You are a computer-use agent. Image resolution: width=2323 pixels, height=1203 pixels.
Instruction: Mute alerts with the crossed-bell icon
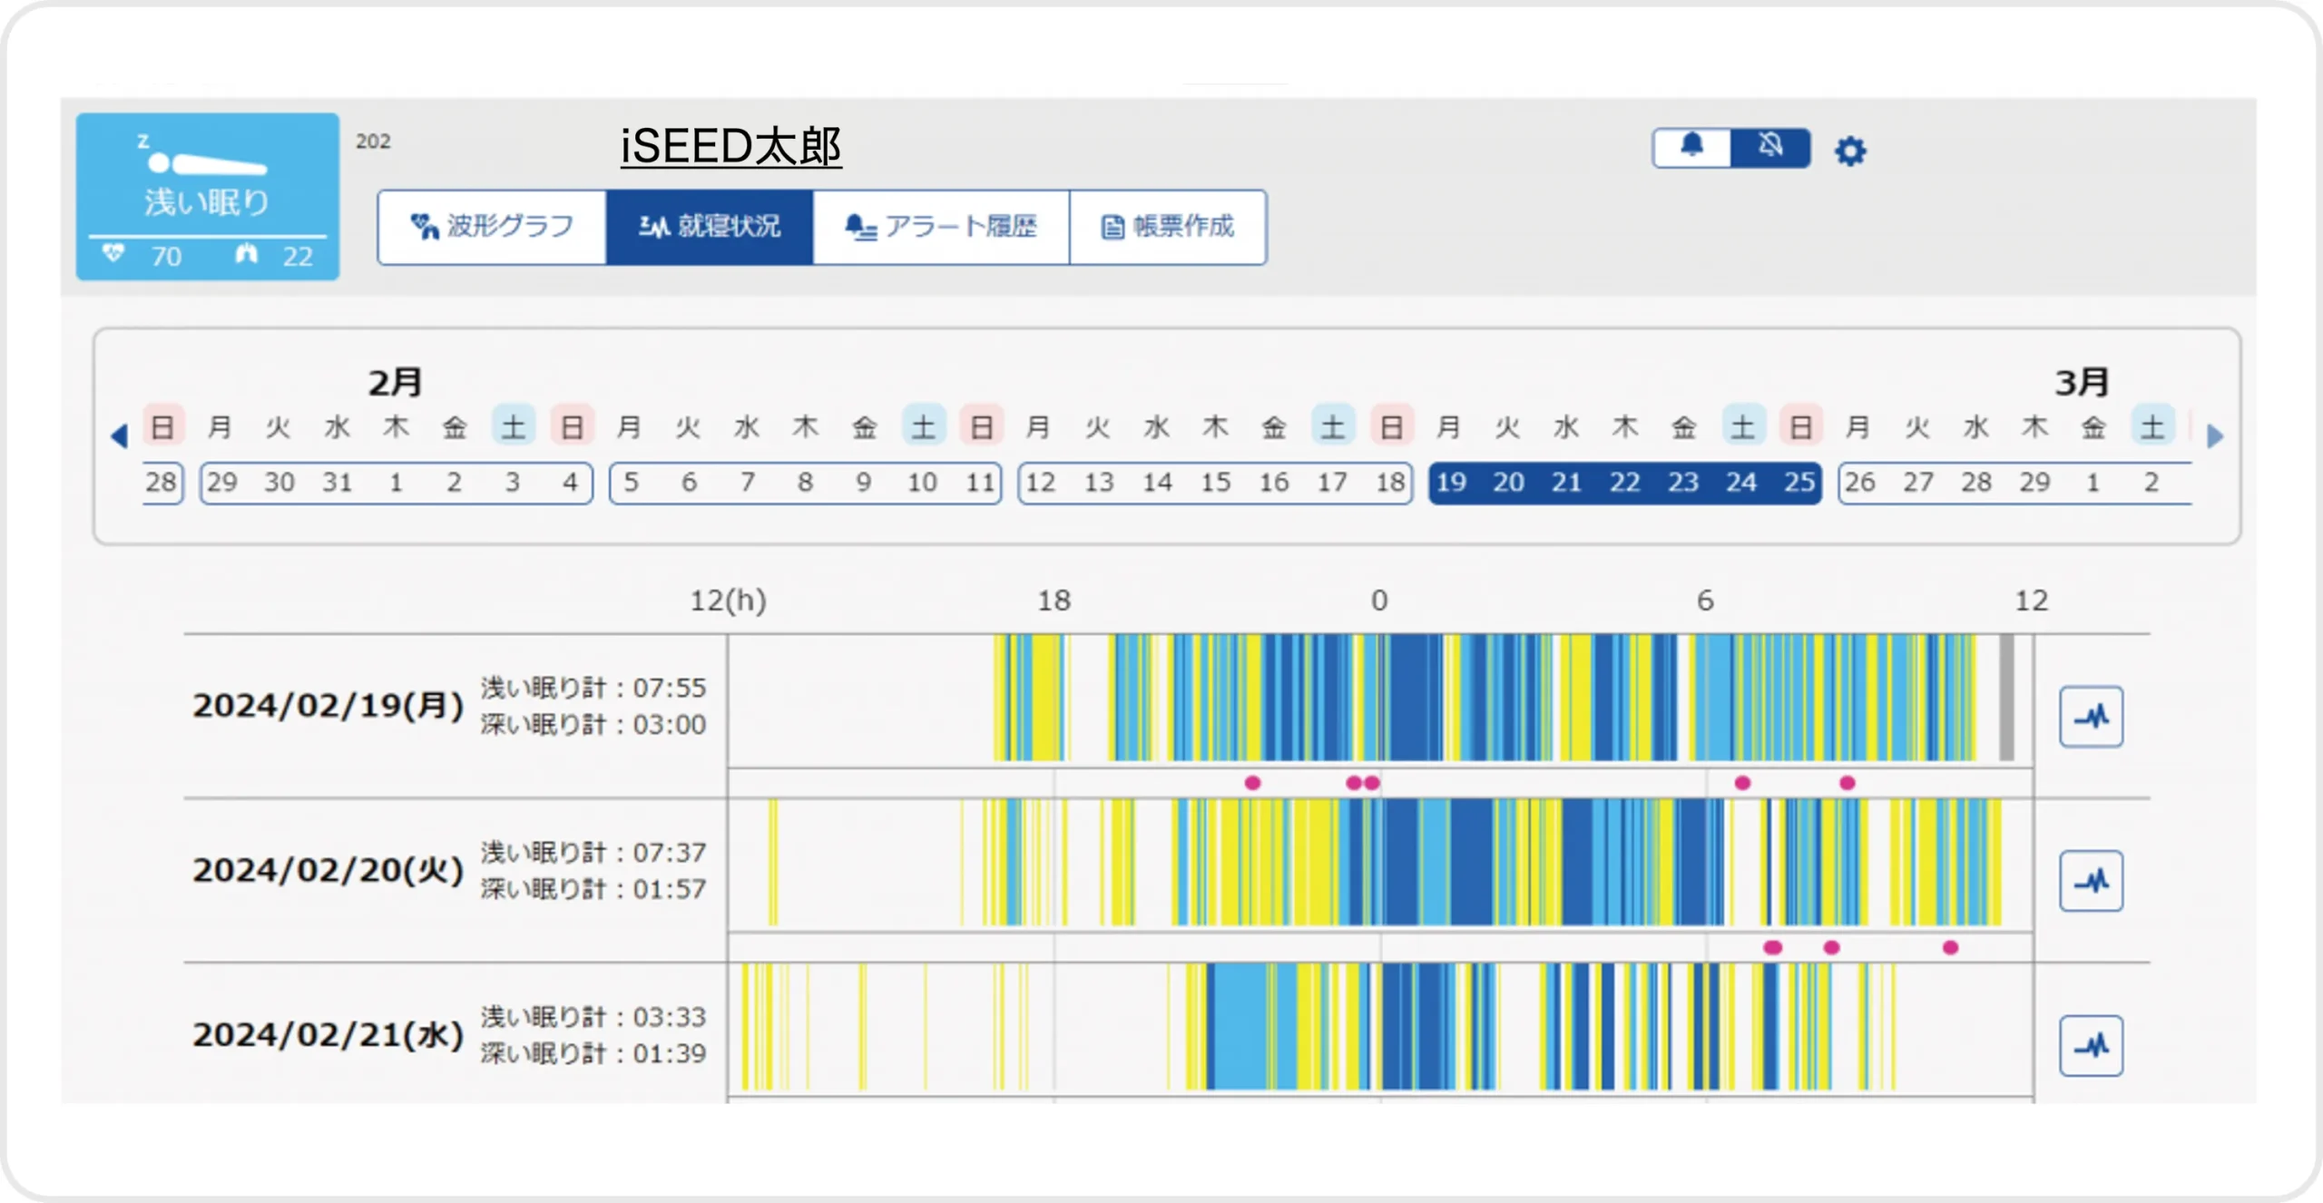point(1769,147)
